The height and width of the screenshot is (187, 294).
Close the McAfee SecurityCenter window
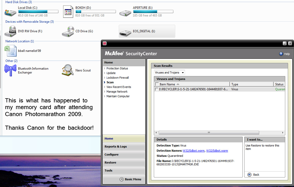pos(290,43)
